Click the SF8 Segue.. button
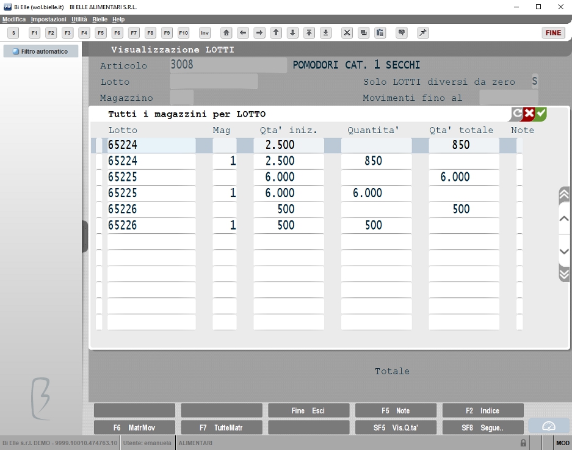572x450 pixels. (x=483, y=428)
